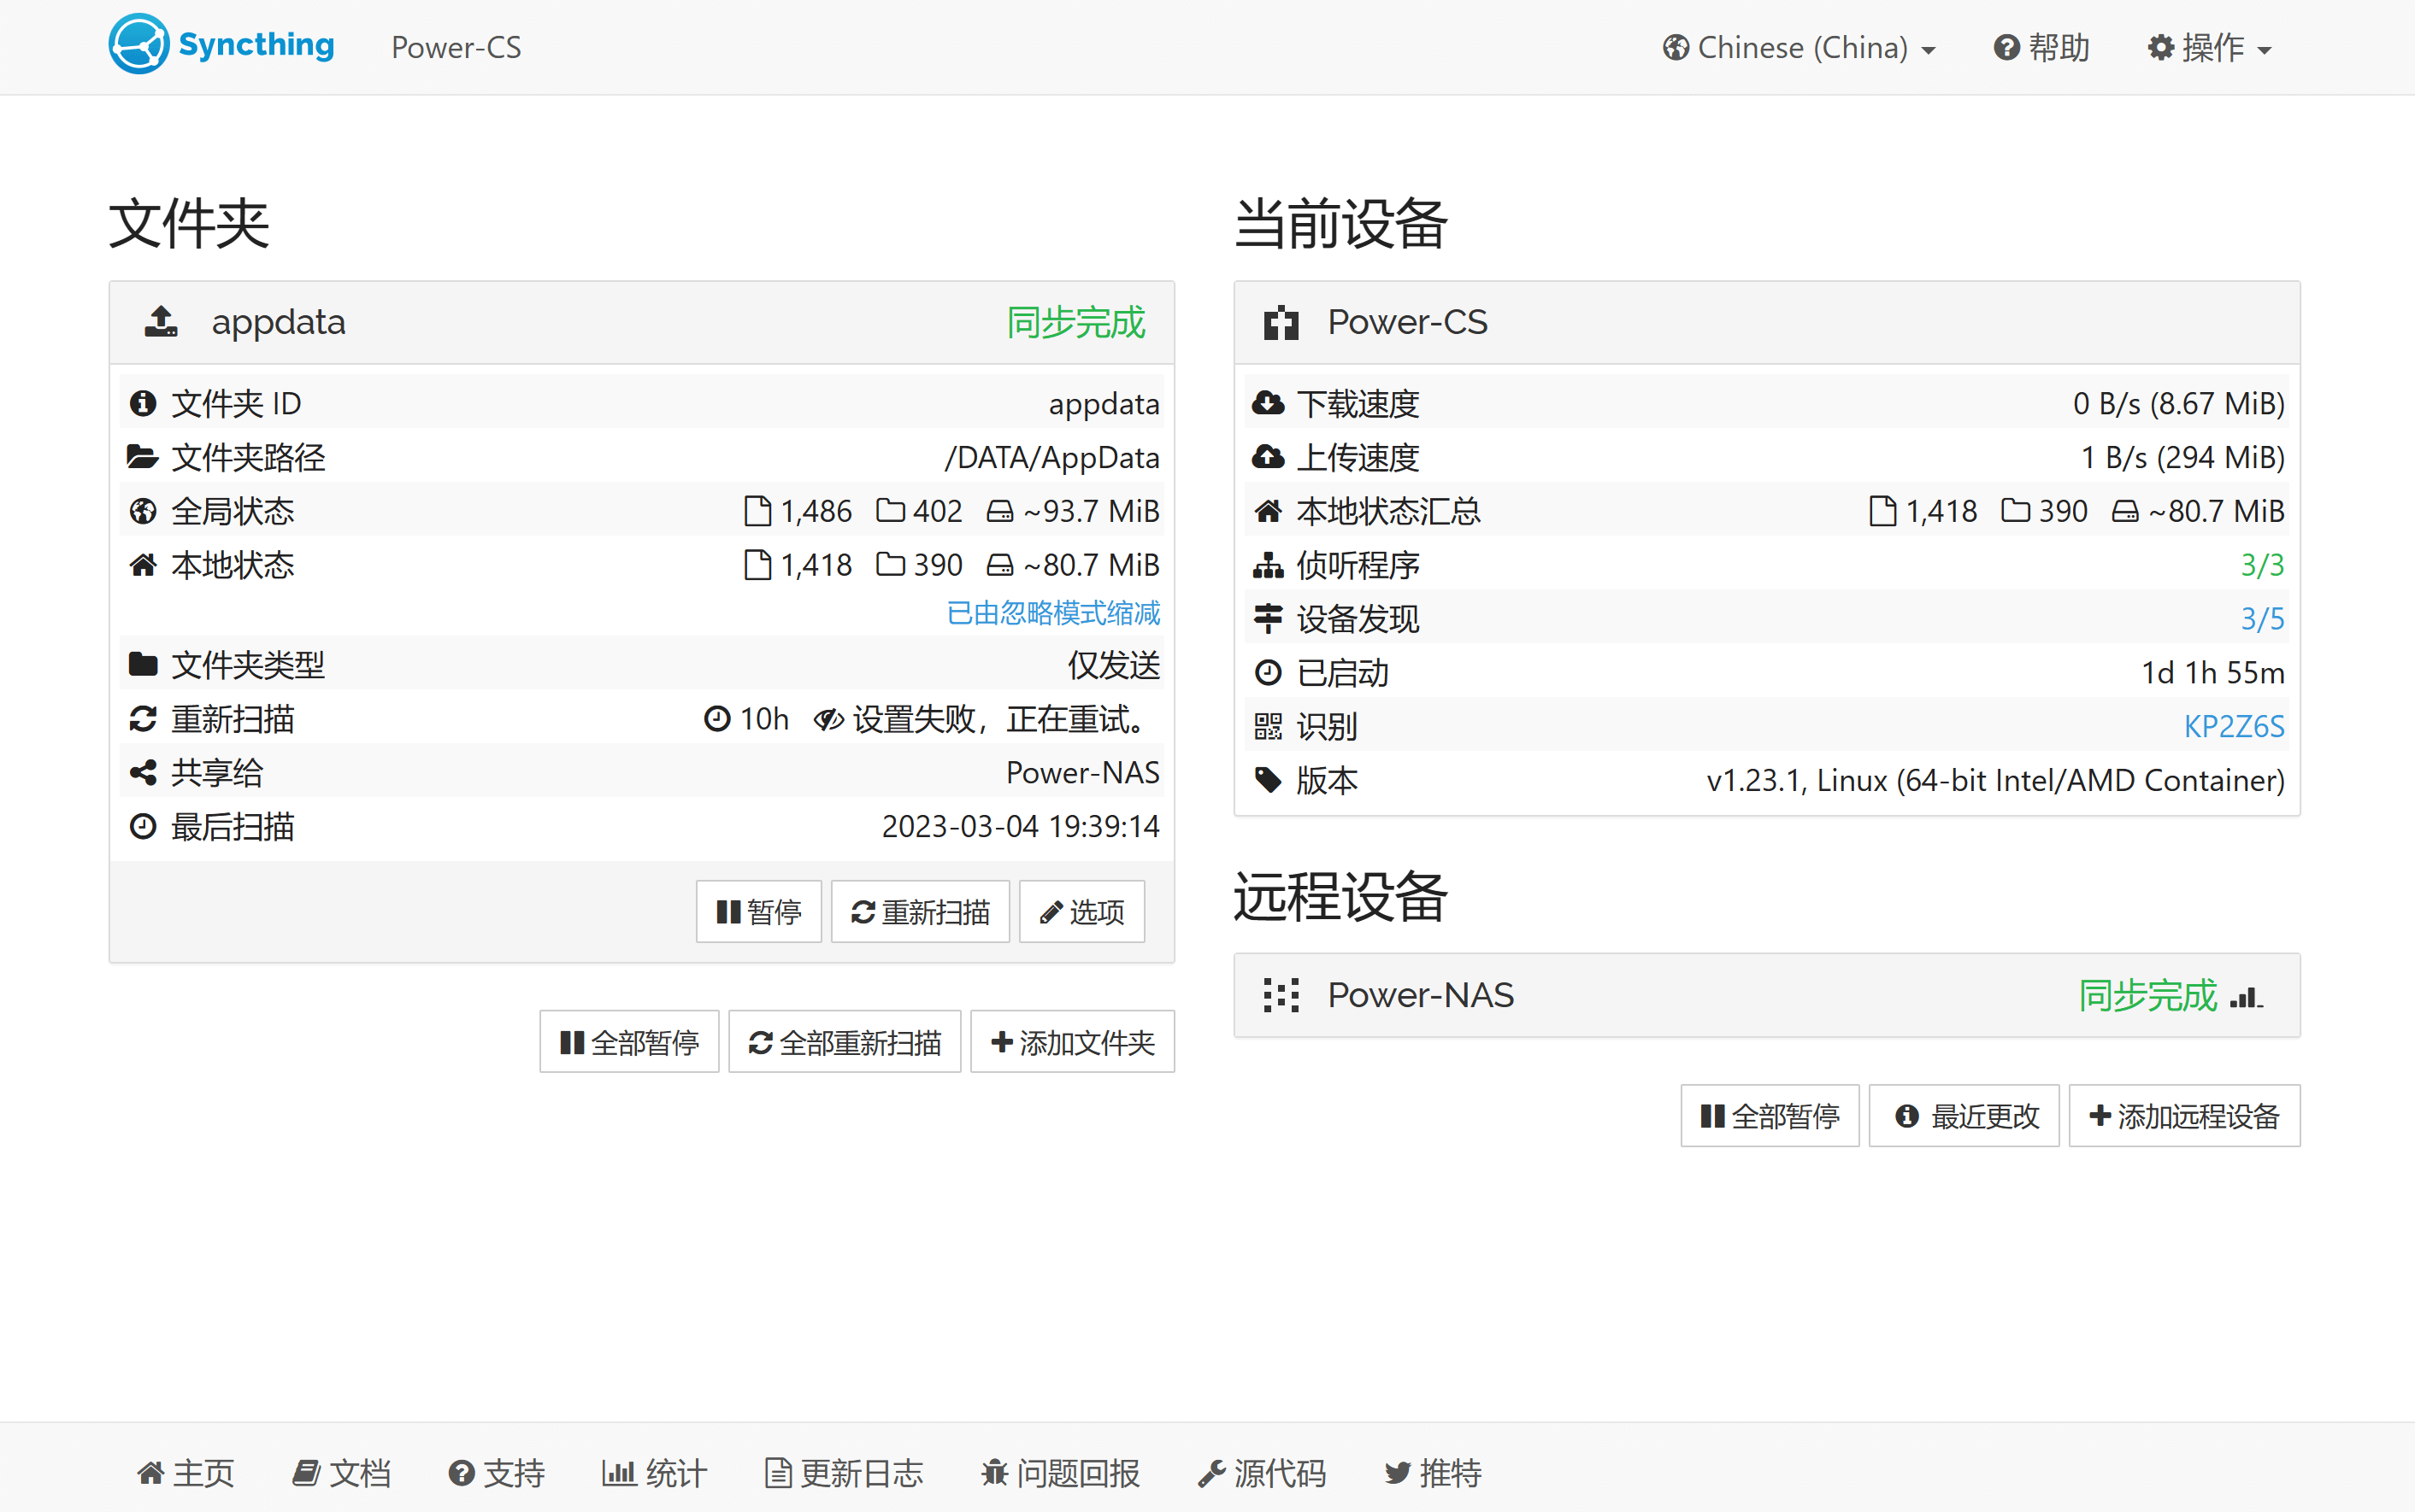Open 更新日志 changelog in footer
This screenshot has width=2415, height=1512.
[x=845, y=1472]
